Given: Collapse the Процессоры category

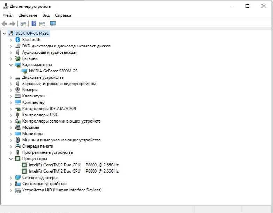Looking at the screenshot, I should click(x=11, y=159).
